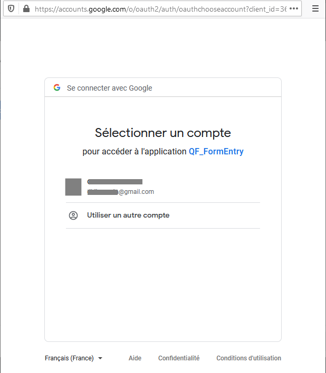Viewport: 326px width, 373px height.
Task: Click "pour accéder à l'application" text
Action: [135, 152]
